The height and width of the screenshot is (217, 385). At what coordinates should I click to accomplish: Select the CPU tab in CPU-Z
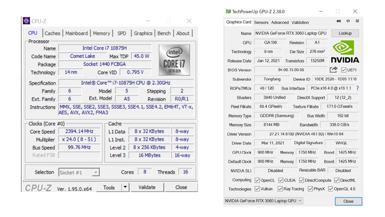point(32,33)
